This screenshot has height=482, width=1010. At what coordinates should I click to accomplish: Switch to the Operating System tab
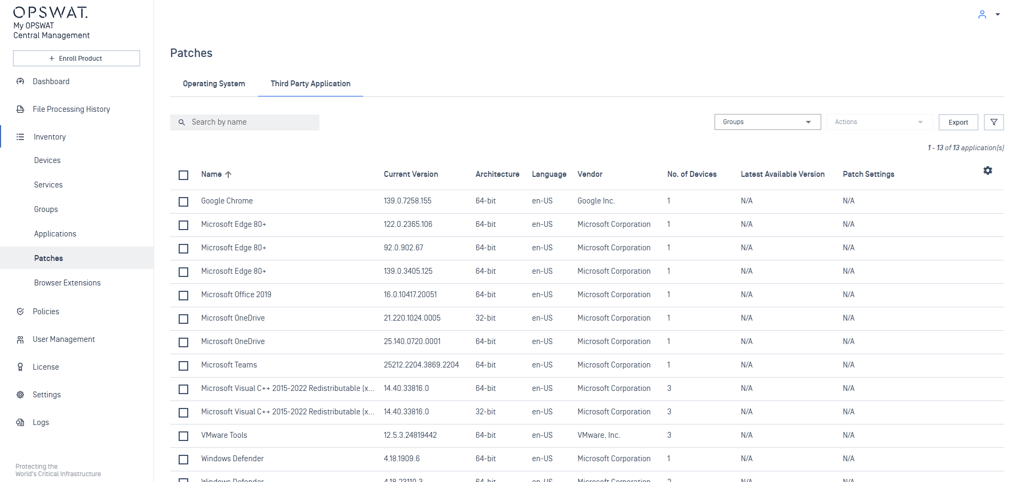(213, 84)
